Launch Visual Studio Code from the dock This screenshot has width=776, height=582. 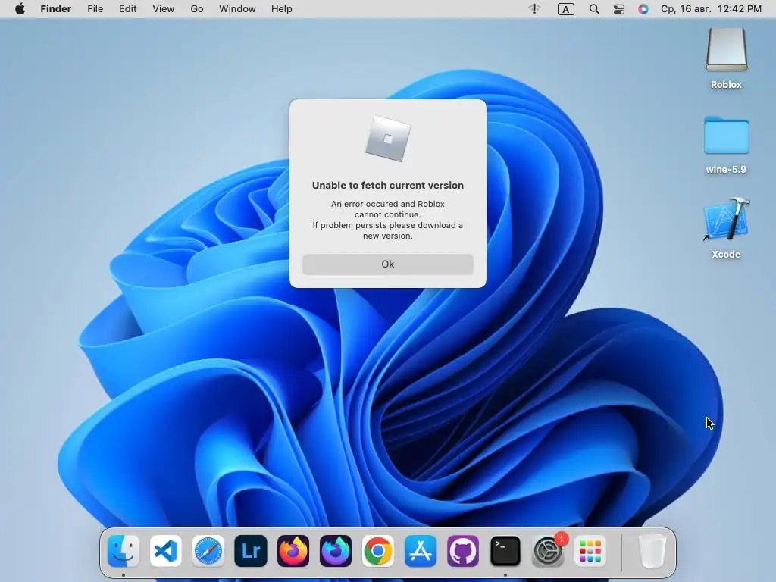point(166,551)
